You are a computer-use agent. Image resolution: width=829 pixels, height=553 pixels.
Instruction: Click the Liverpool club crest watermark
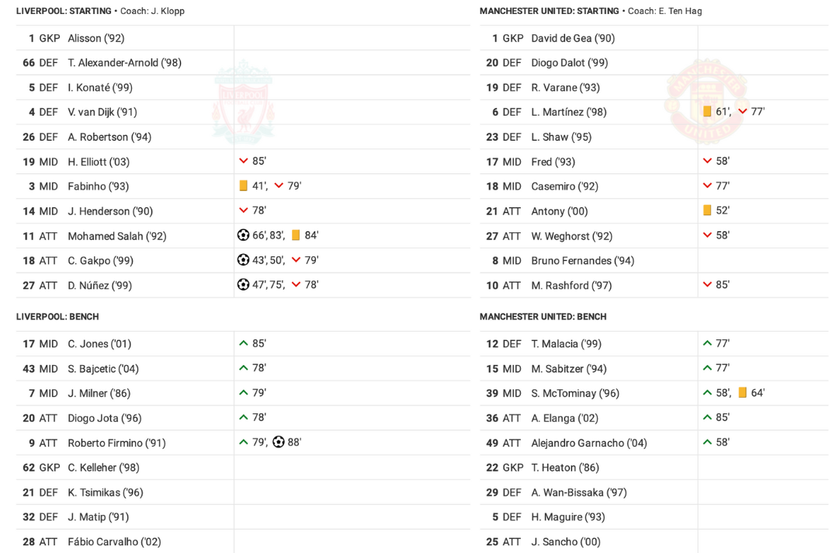point(243,102)
